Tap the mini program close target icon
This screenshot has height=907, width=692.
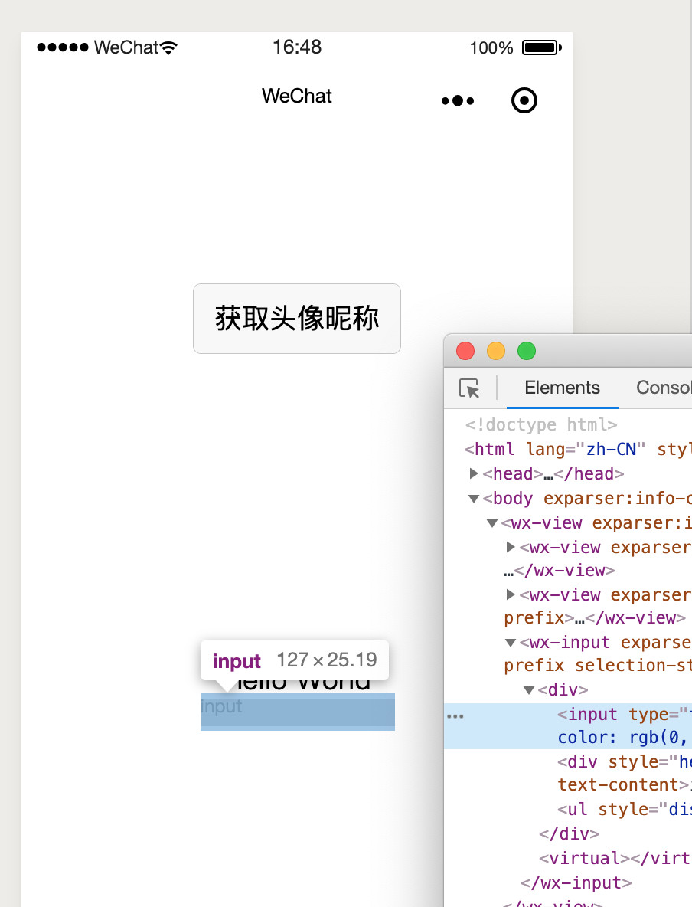(x=524, y=100)
